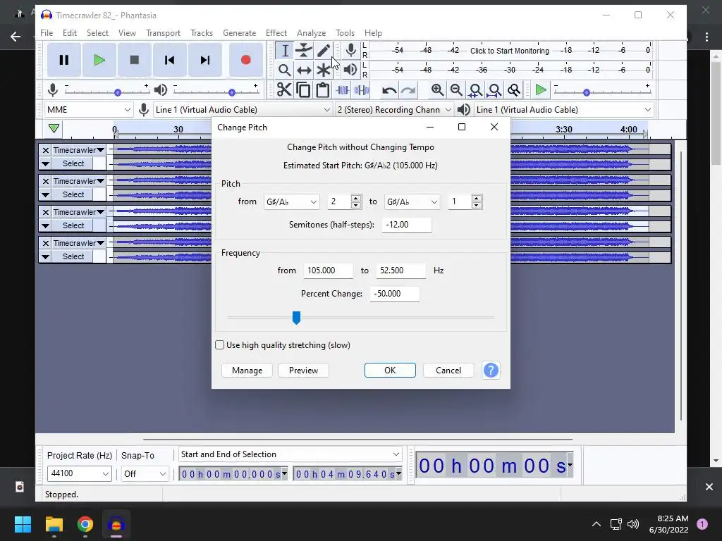Select the Envelope tool
This screenshot has width=722, height=541.
pos(304,51)
